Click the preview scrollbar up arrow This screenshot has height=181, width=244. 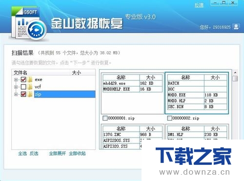click(x=235, y=72)
